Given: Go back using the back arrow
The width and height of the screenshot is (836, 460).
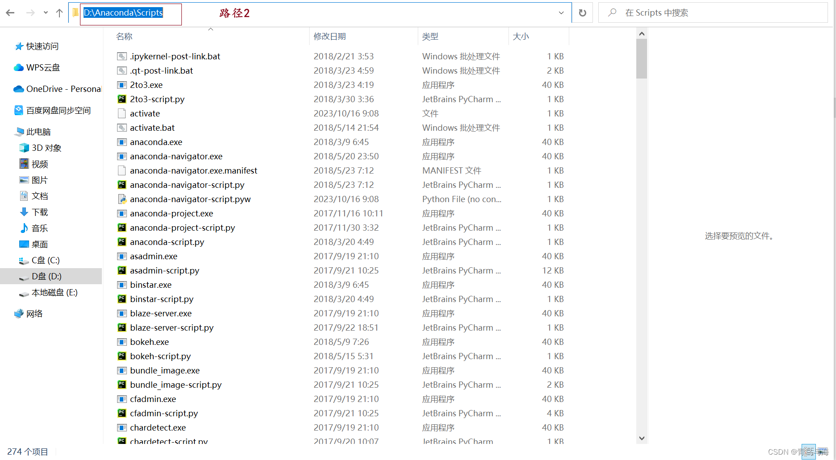Looking at the screenshot, I should 10,13.
